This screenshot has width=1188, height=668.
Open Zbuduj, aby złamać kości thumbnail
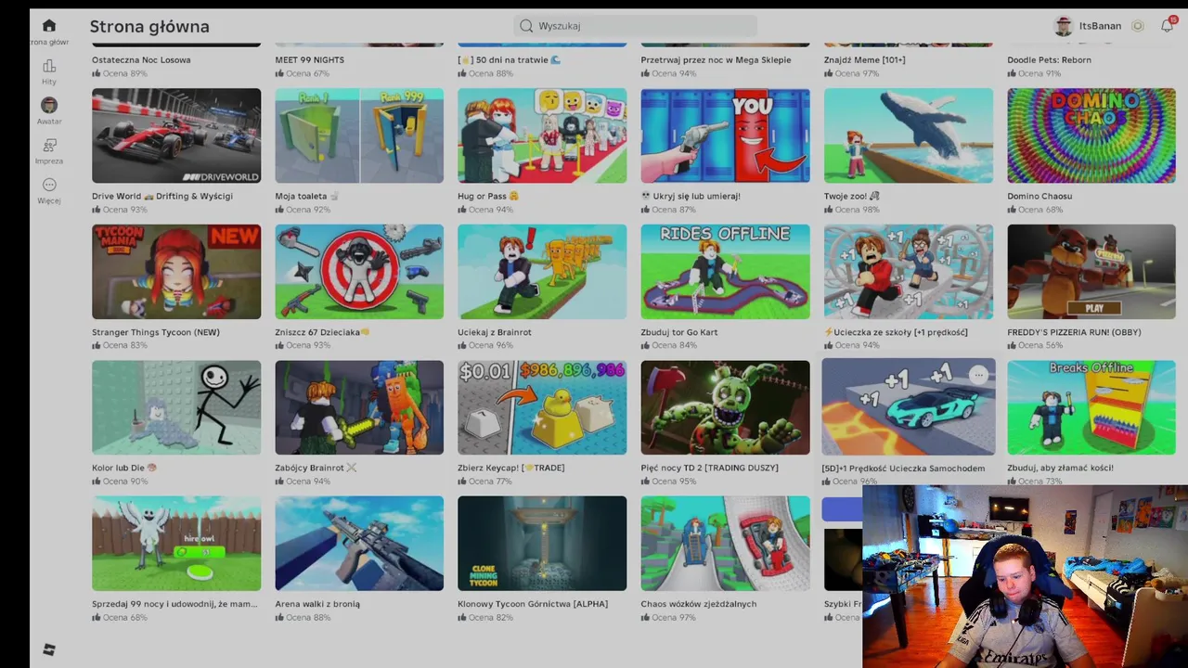pos(1091,407)
